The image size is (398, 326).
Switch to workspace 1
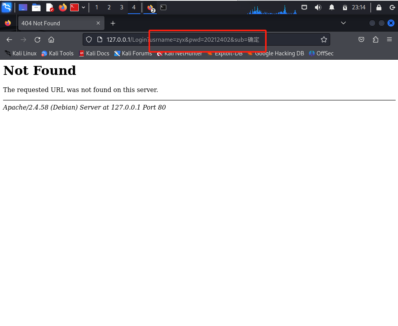point(96,7)
